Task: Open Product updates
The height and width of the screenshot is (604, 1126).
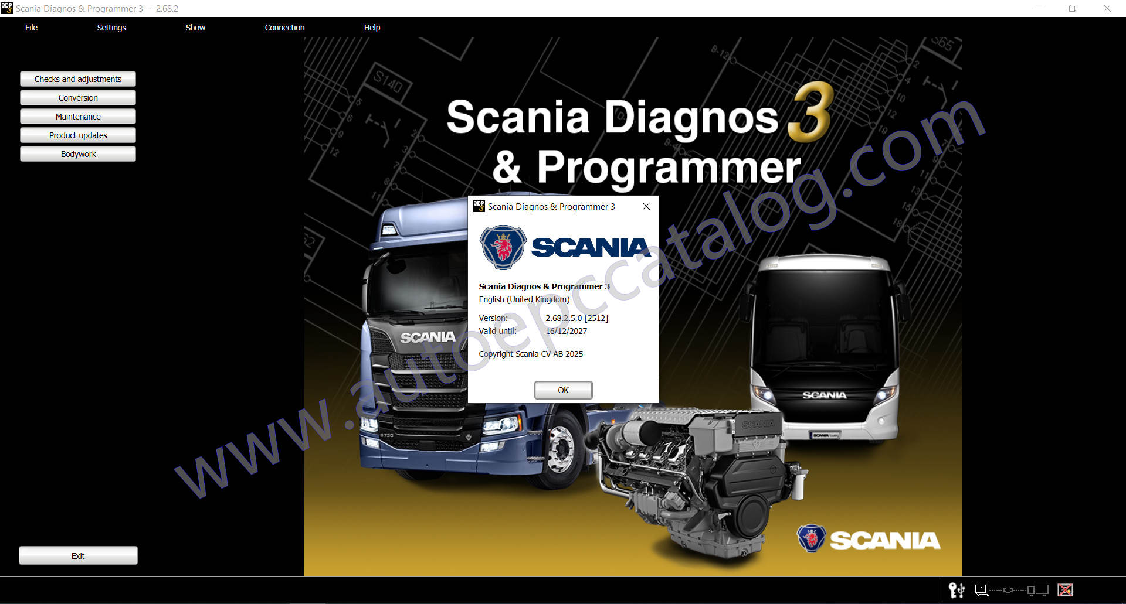Action: (78, 135)
